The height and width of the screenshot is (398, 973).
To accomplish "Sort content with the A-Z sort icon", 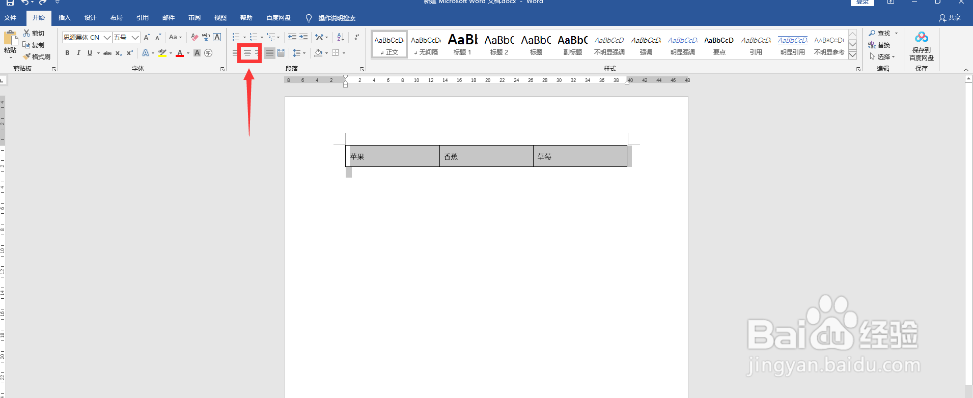I will [341, 37].
